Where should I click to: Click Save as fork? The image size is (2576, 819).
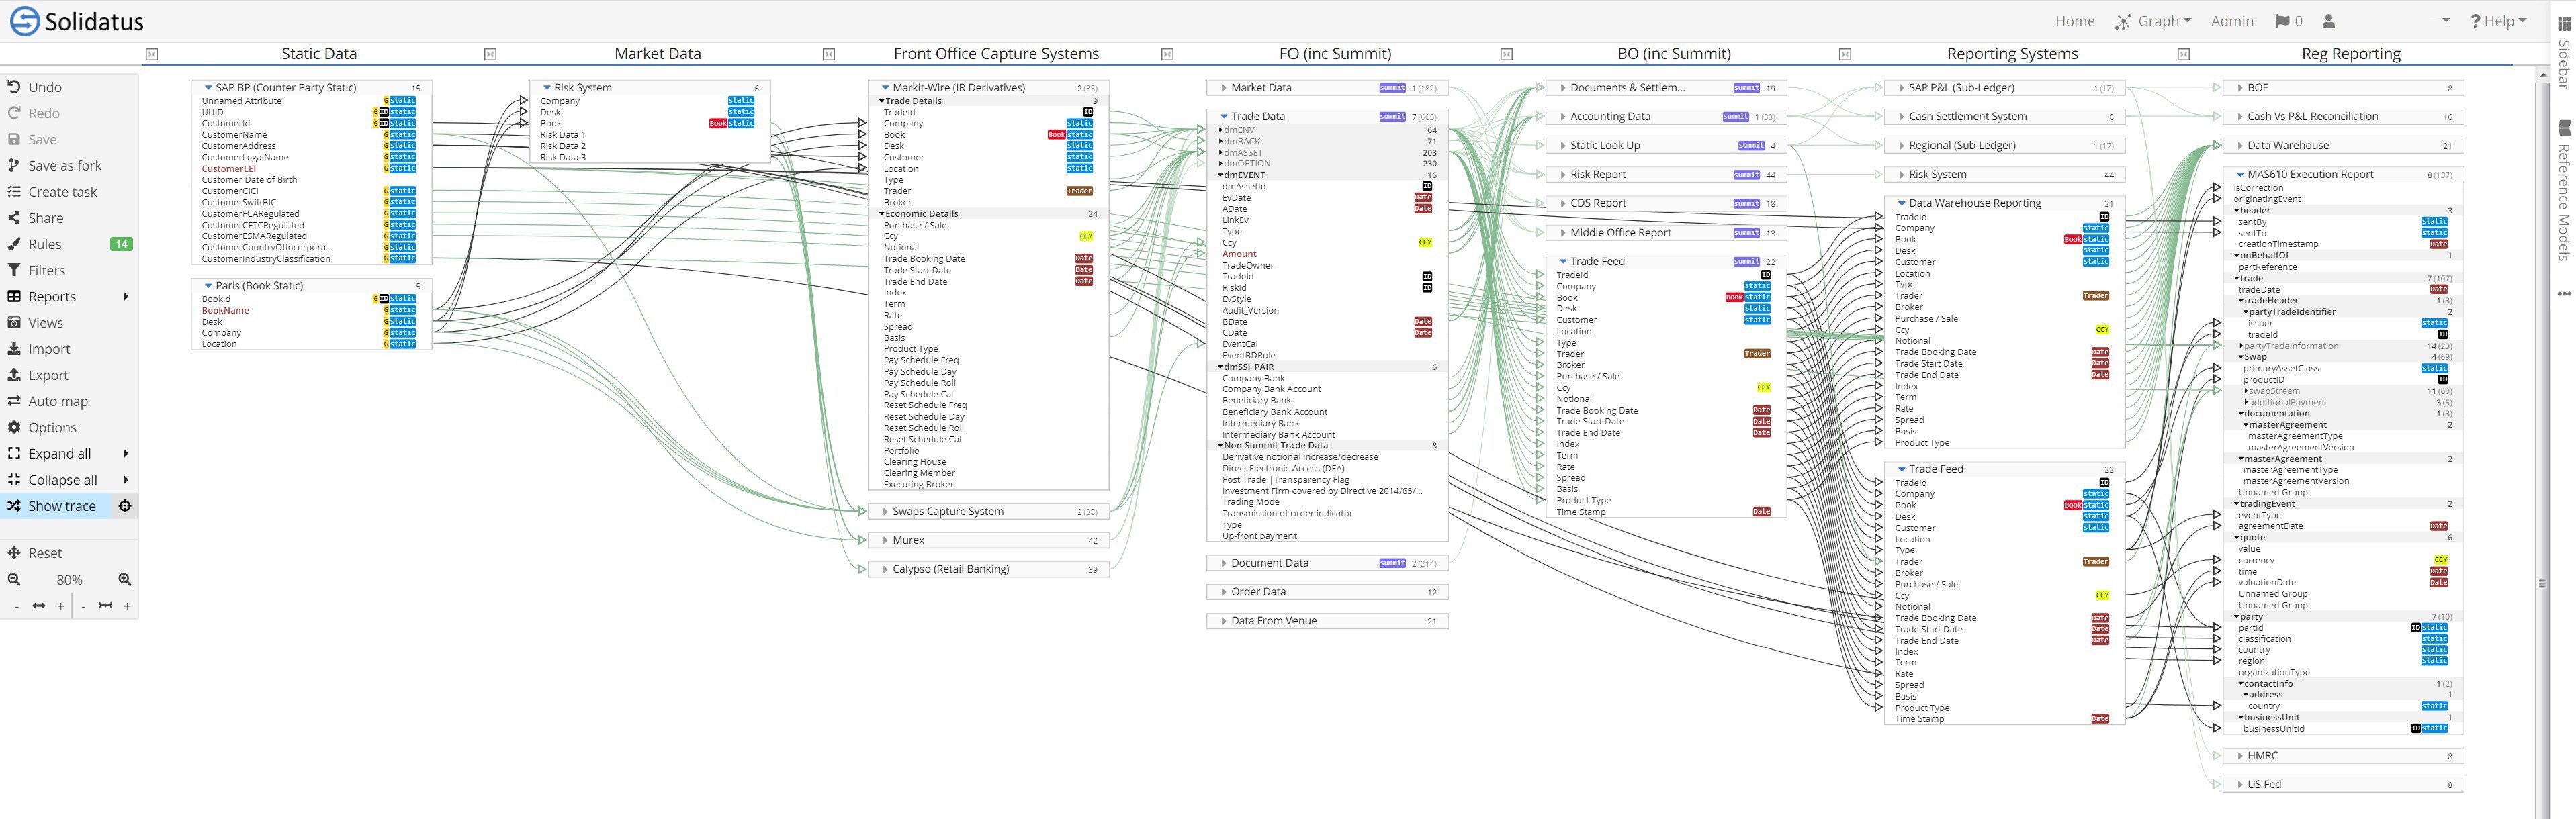[x=64, y=166]
